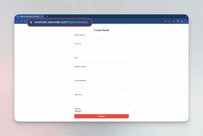The width and height of the screenshot is (203, 136).
Task: Open the Chrome three-dot menu
Action: coord(186,21)
